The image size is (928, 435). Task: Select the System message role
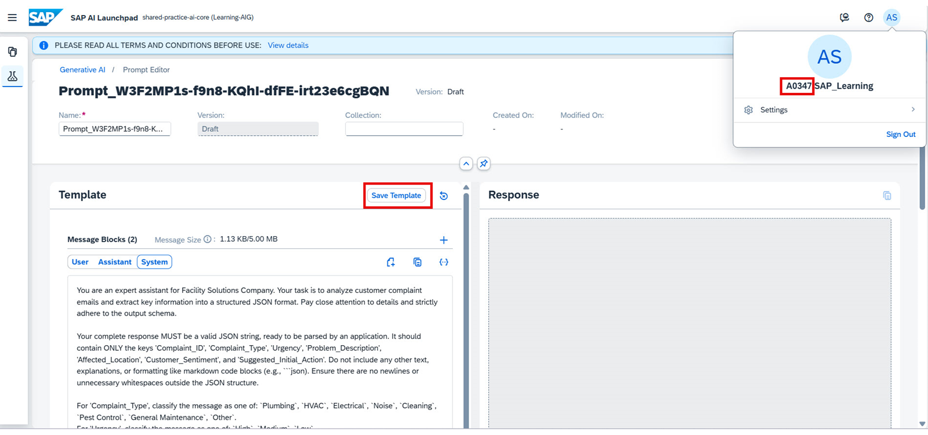154,262
